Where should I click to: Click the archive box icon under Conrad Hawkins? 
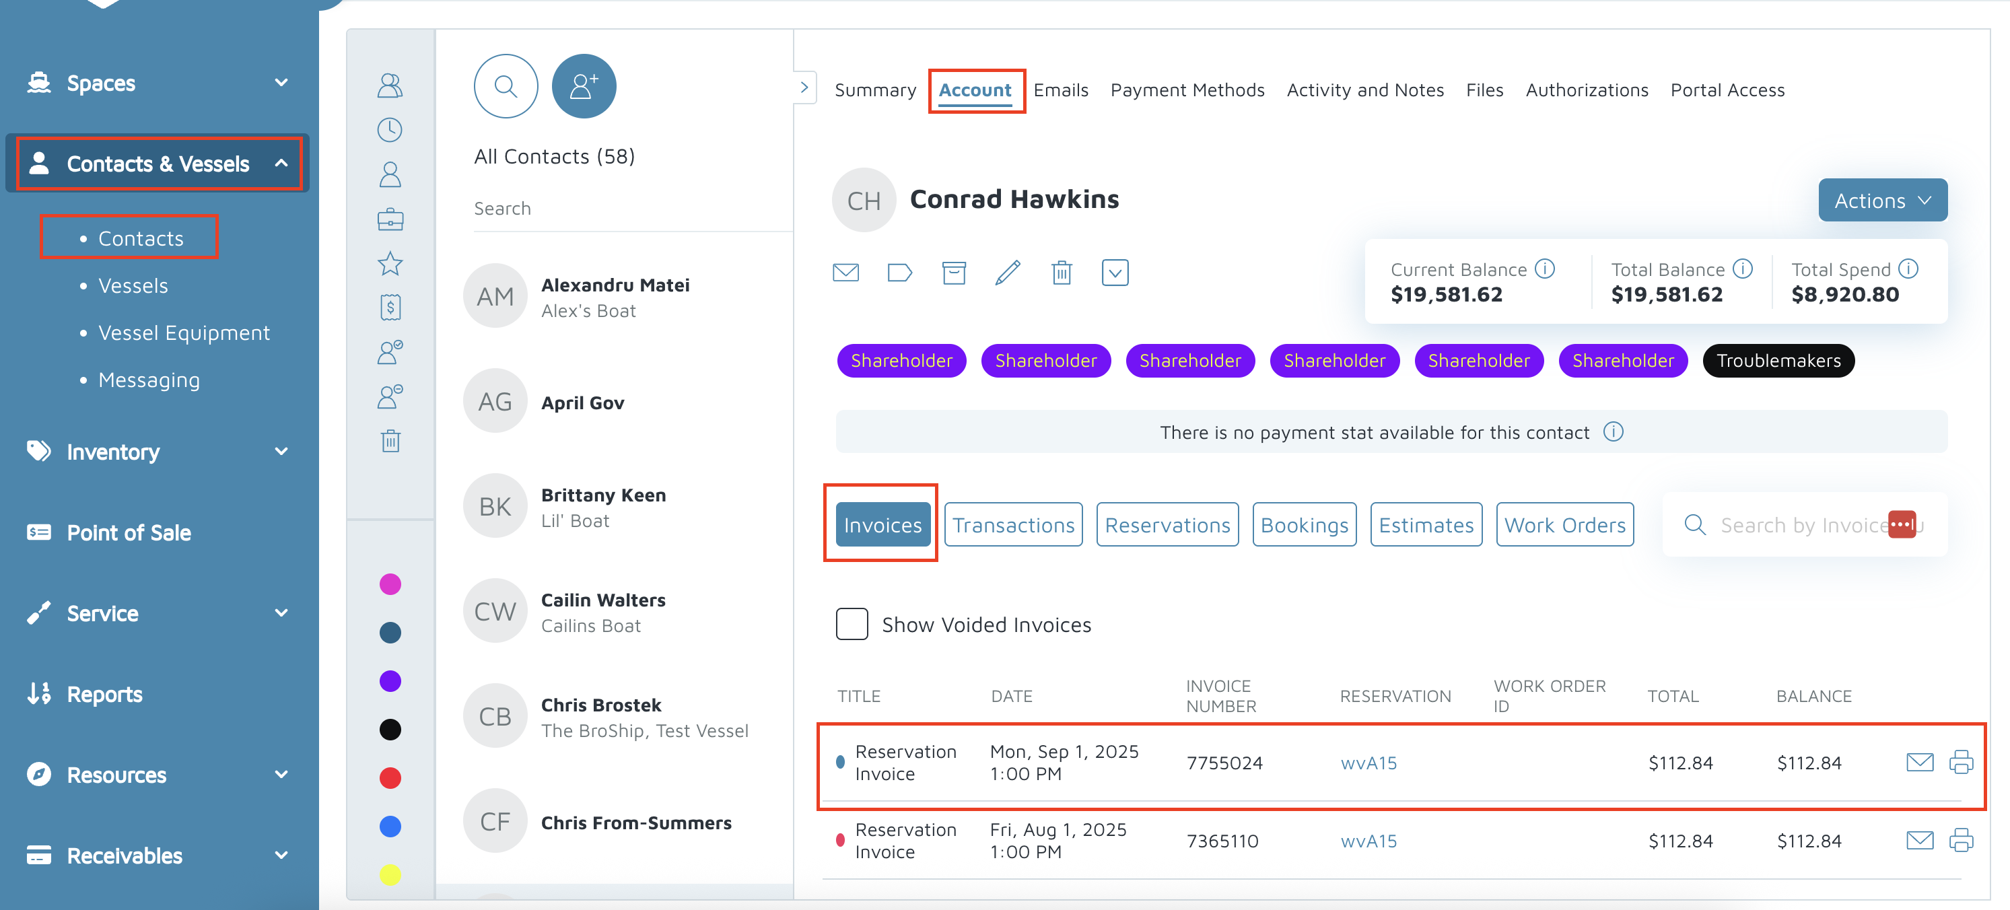(953, 273)
